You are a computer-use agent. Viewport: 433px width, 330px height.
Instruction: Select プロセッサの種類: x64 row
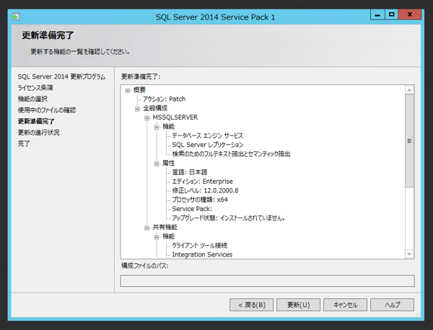pos(200,200)
